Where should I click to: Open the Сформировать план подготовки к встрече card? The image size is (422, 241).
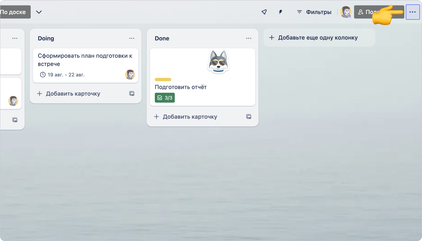(x=85, y=60)
